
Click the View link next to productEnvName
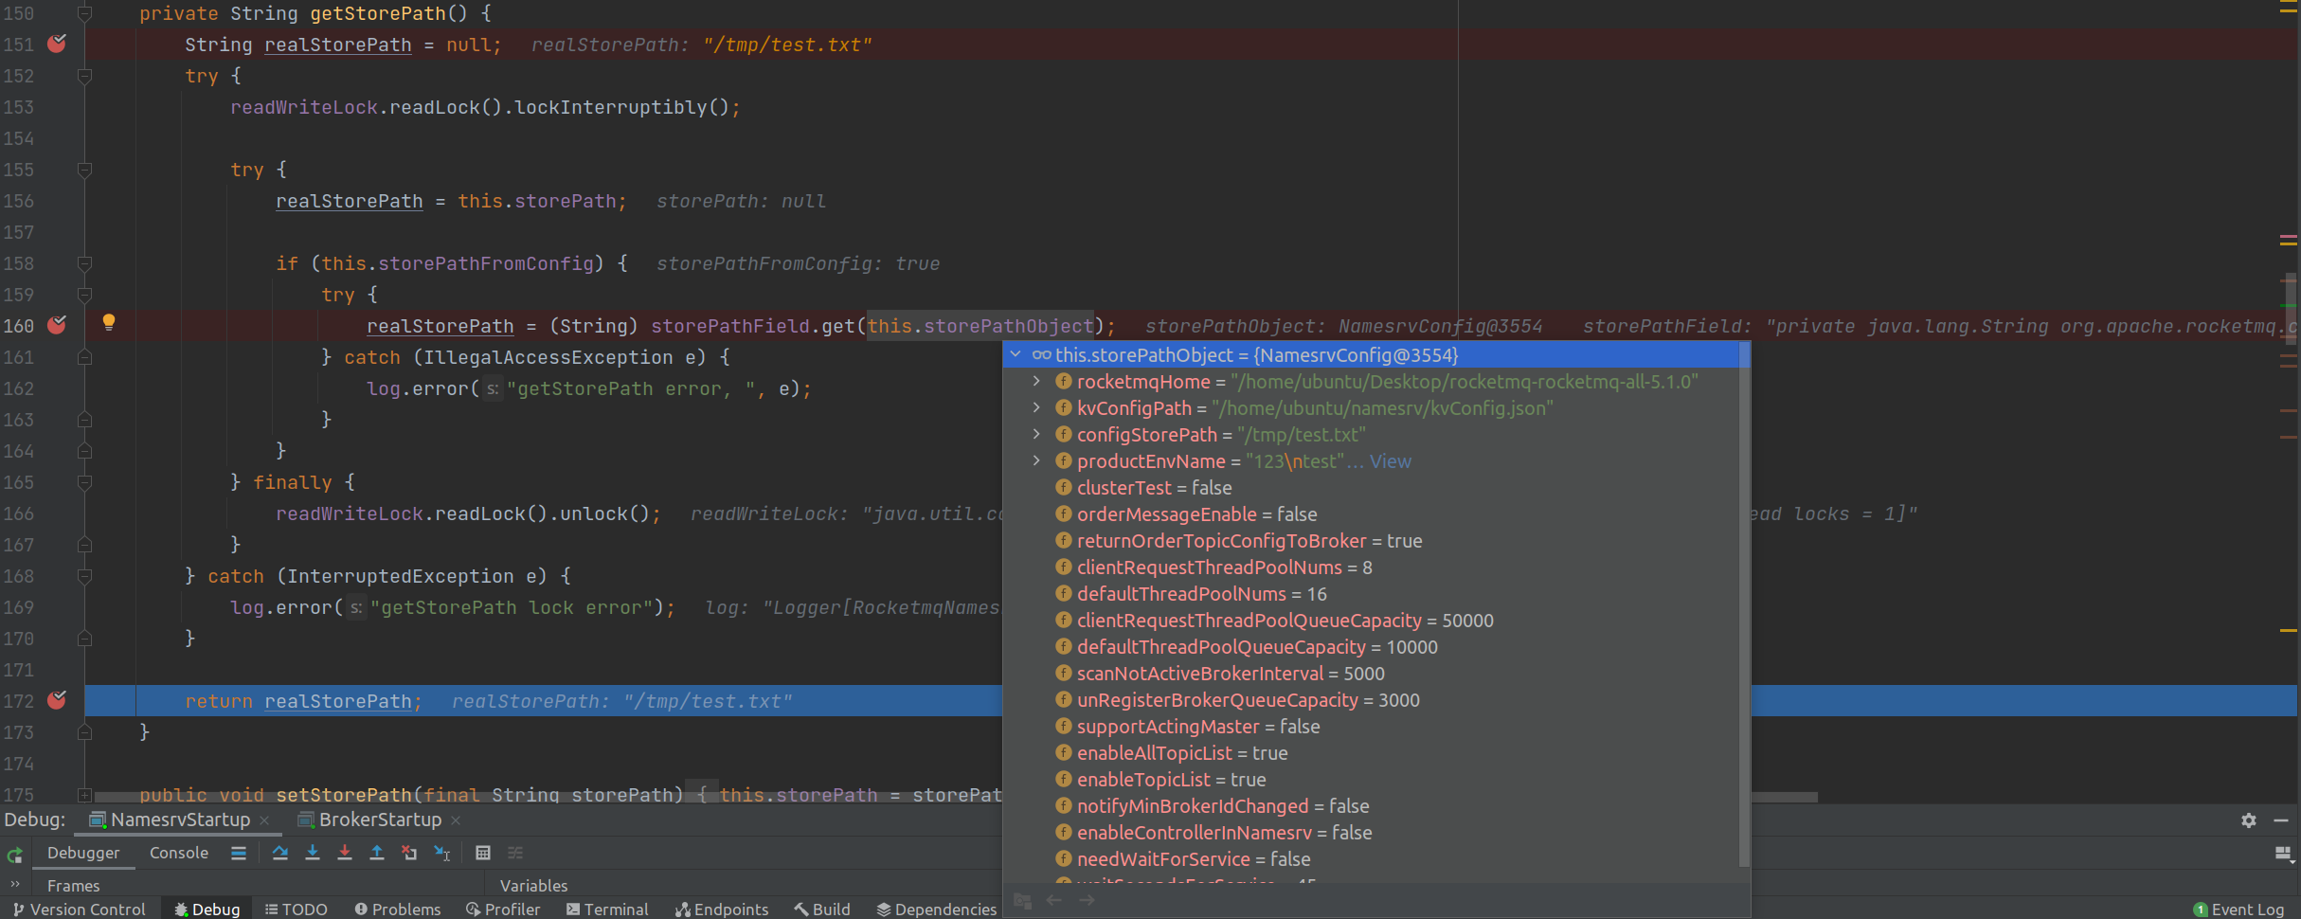pos(1390,461)
